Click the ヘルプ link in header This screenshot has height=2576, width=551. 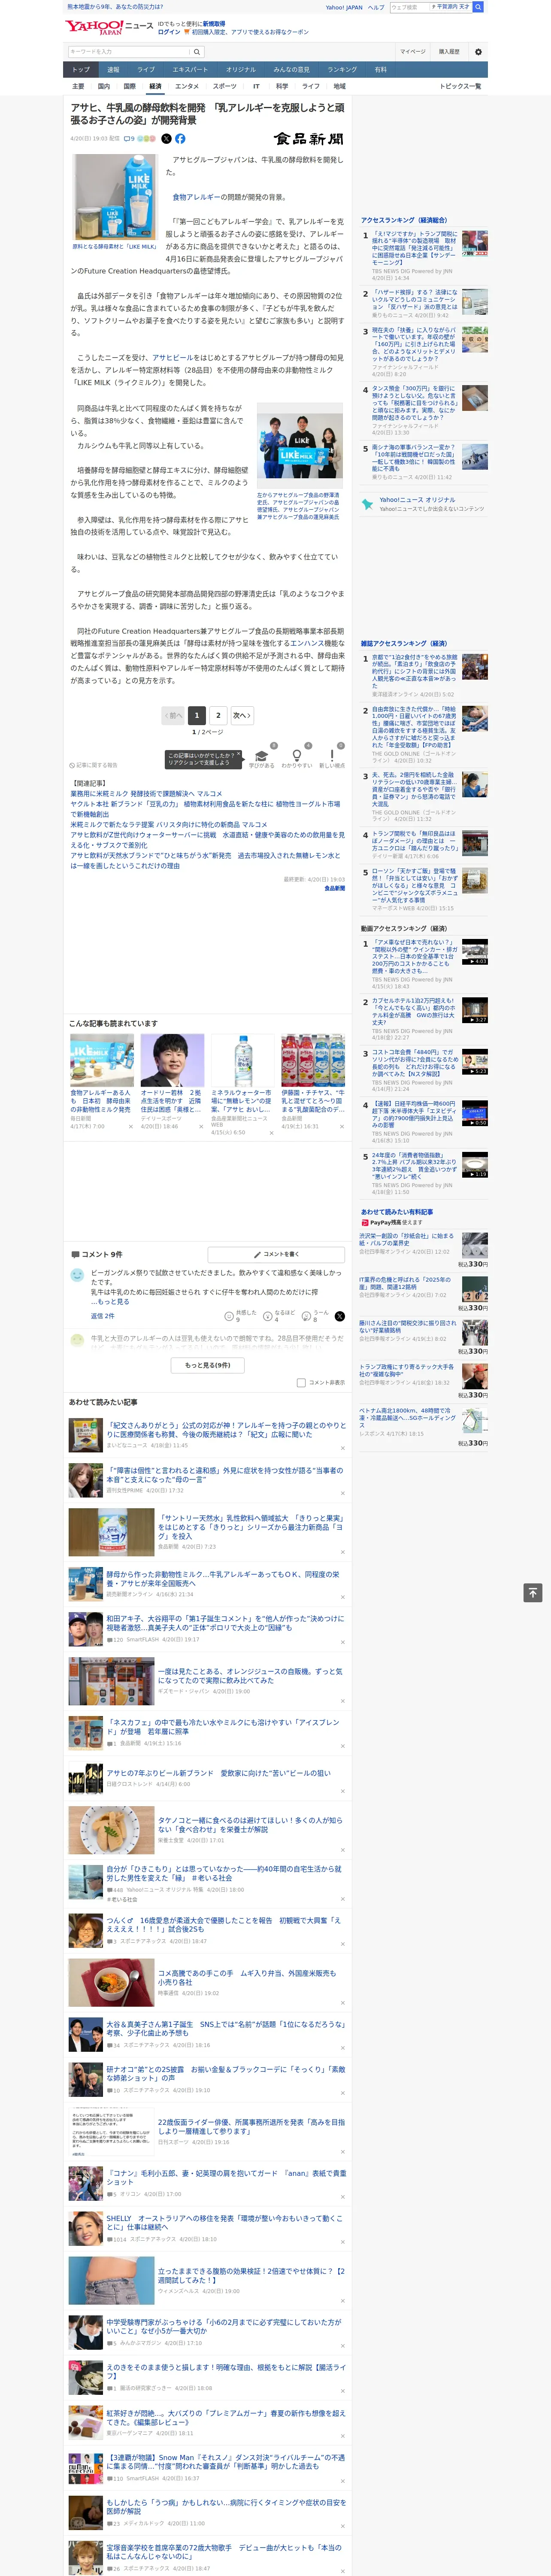click(x=376, y=7)
